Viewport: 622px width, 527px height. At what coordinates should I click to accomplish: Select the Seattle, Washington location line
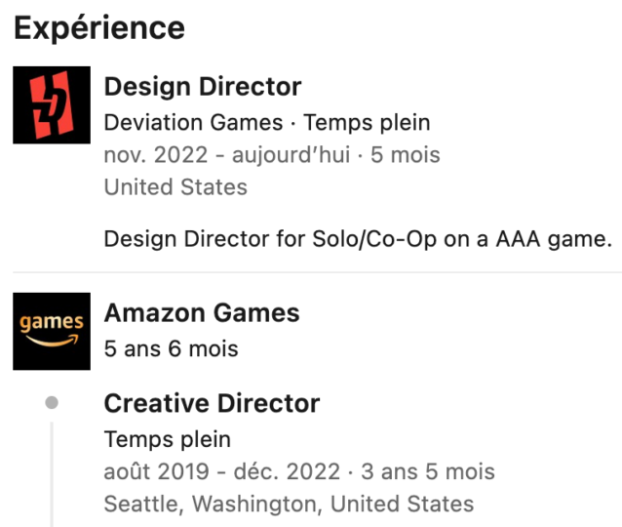pyautogui.click(x=289, y=505)
